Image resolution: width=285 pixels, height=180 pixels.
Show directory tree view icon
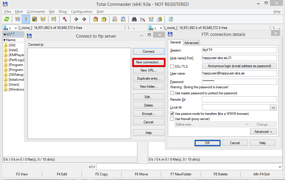[x=43, y=19]
